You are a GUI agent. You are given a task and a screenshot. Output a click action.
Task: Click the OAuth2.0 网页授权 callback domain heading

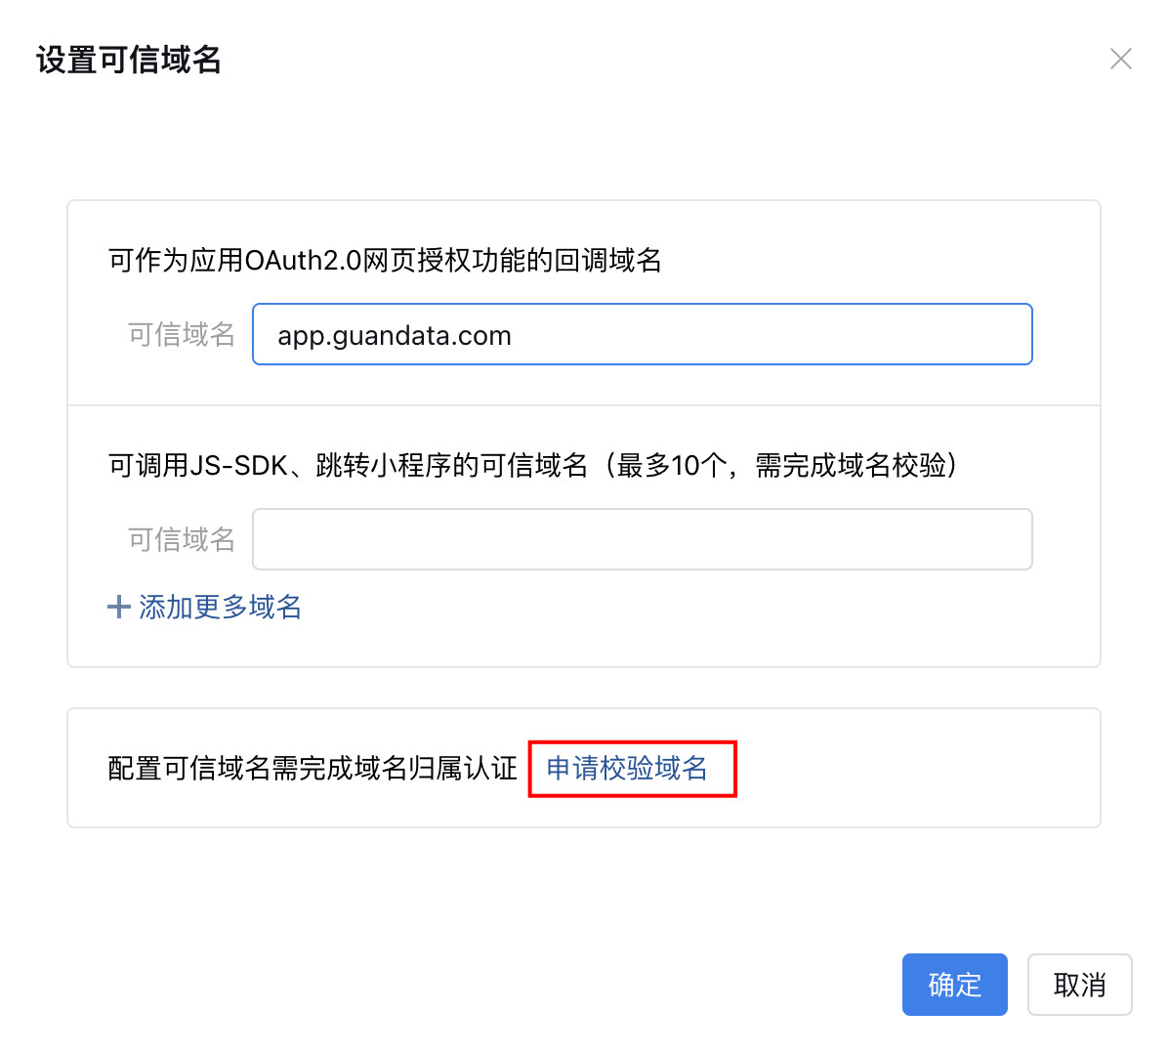click(385, 261)
